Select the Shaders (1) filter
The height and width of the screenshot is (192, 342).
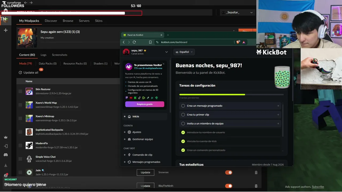click(100, 63)
